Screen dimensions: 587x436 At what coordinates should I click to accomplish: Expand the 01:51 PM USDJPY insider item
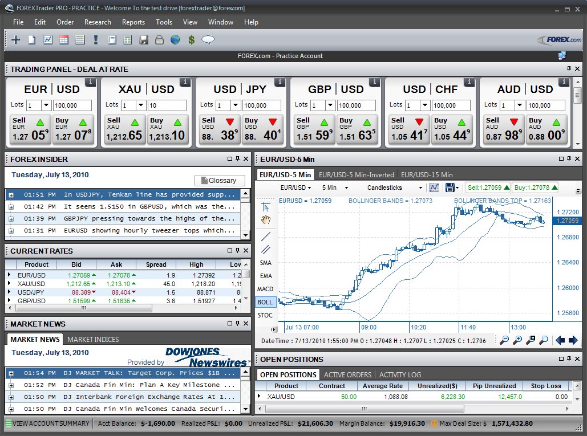[11, 195]
